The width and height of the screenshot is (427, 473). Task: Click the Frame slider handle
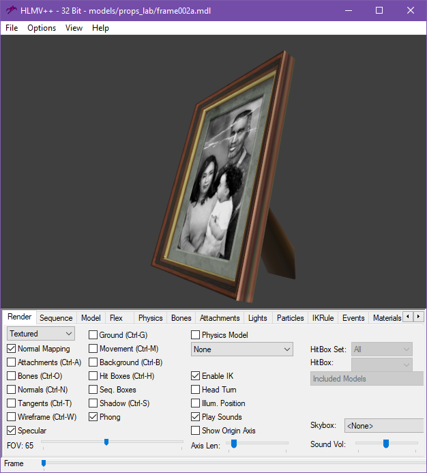[x=44, y=463]
